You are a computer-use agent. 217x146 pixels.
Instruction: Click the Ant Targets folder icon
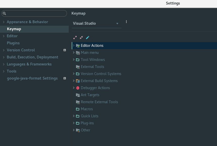[x=78, y=95]
